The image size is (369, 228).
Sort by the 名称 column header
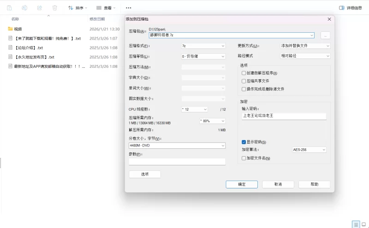[x=15, y=19]
